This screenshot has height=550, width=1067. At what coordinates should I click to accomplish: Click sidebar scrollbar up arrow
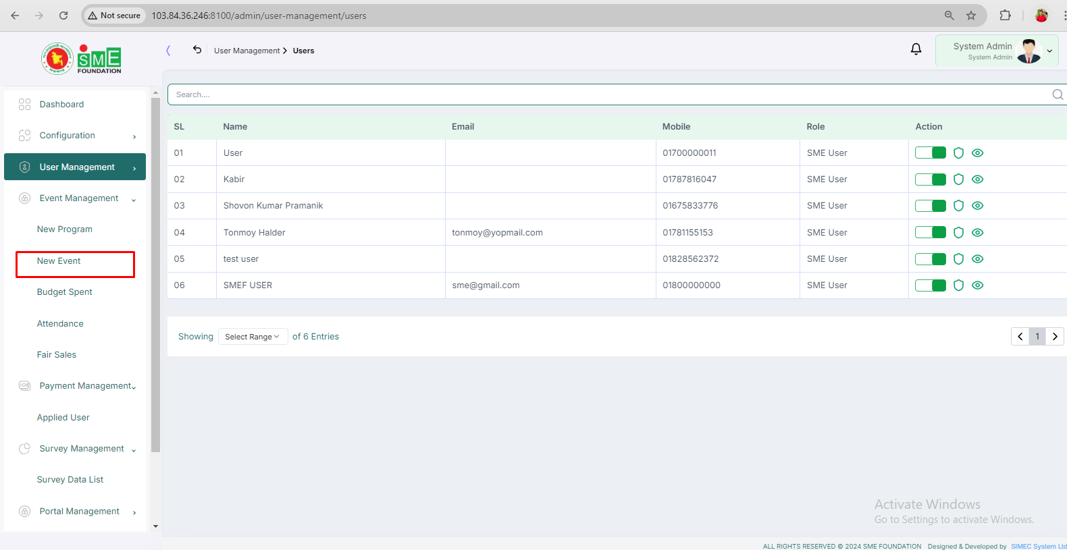tap(155, 93)
